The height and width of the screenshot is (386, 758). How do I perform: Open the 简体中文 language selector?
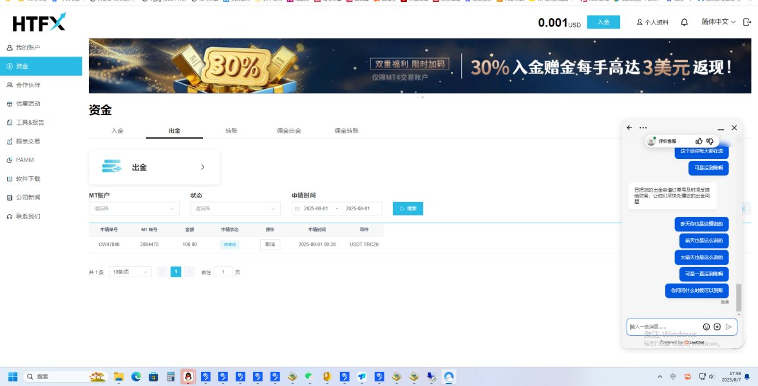(718, 22)
